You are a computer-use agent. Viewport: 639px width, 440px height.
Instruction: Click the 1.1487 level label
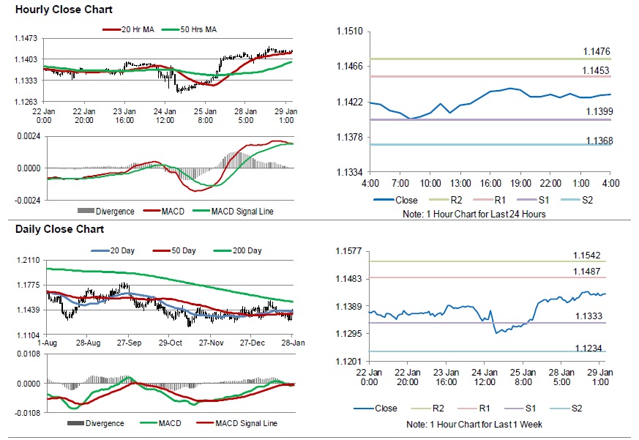[x=588, y=272]
